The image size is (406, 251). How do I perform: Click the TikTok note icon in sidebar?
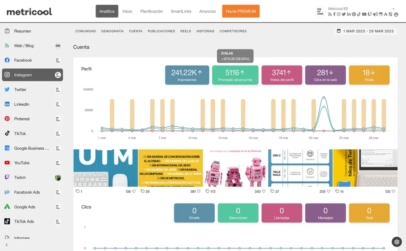pos(7,133)
